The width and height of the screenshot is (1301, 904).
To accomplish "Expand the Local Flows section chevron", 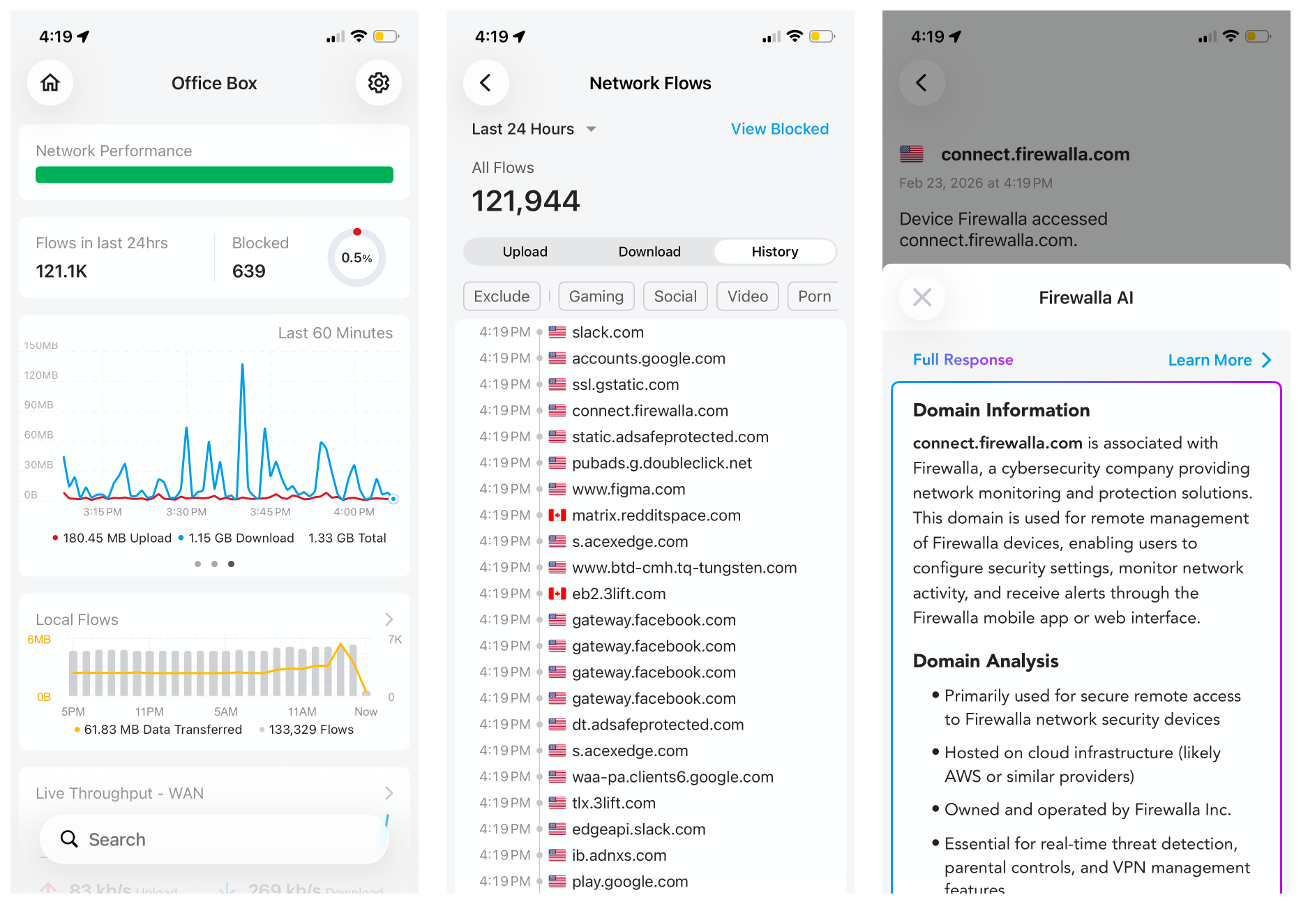I will coord(389,619).
